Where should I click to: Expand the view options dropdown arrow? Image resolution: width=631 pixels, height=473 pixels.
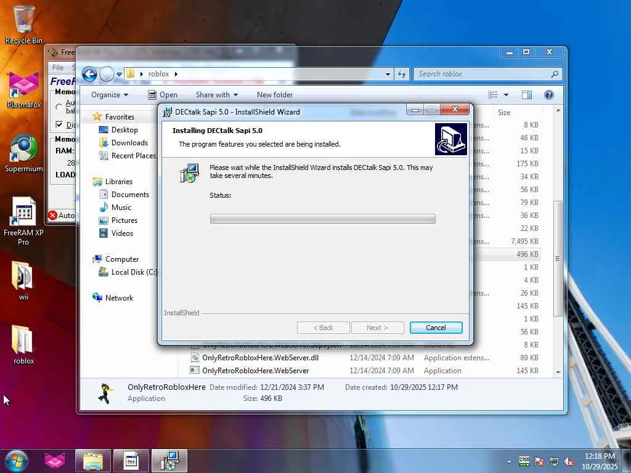506,95
